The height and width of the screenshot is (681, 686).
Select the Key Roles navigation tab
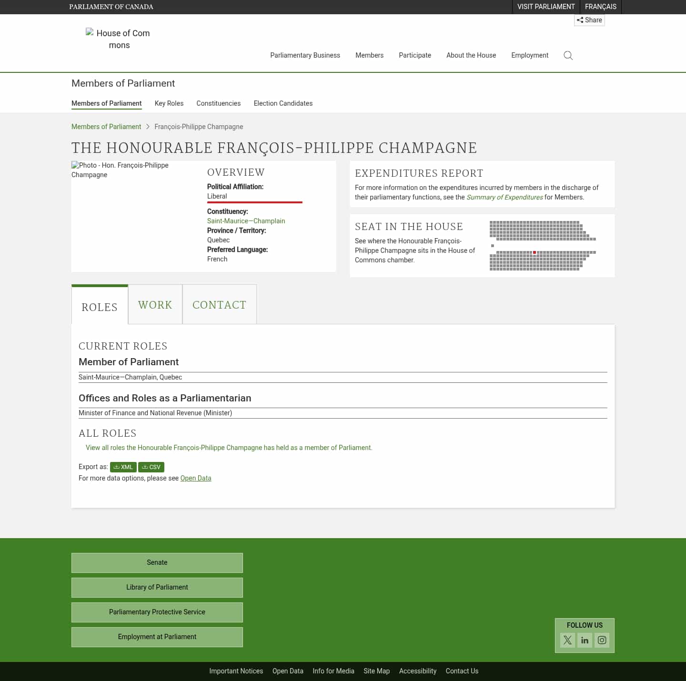[x=169, y=103]
